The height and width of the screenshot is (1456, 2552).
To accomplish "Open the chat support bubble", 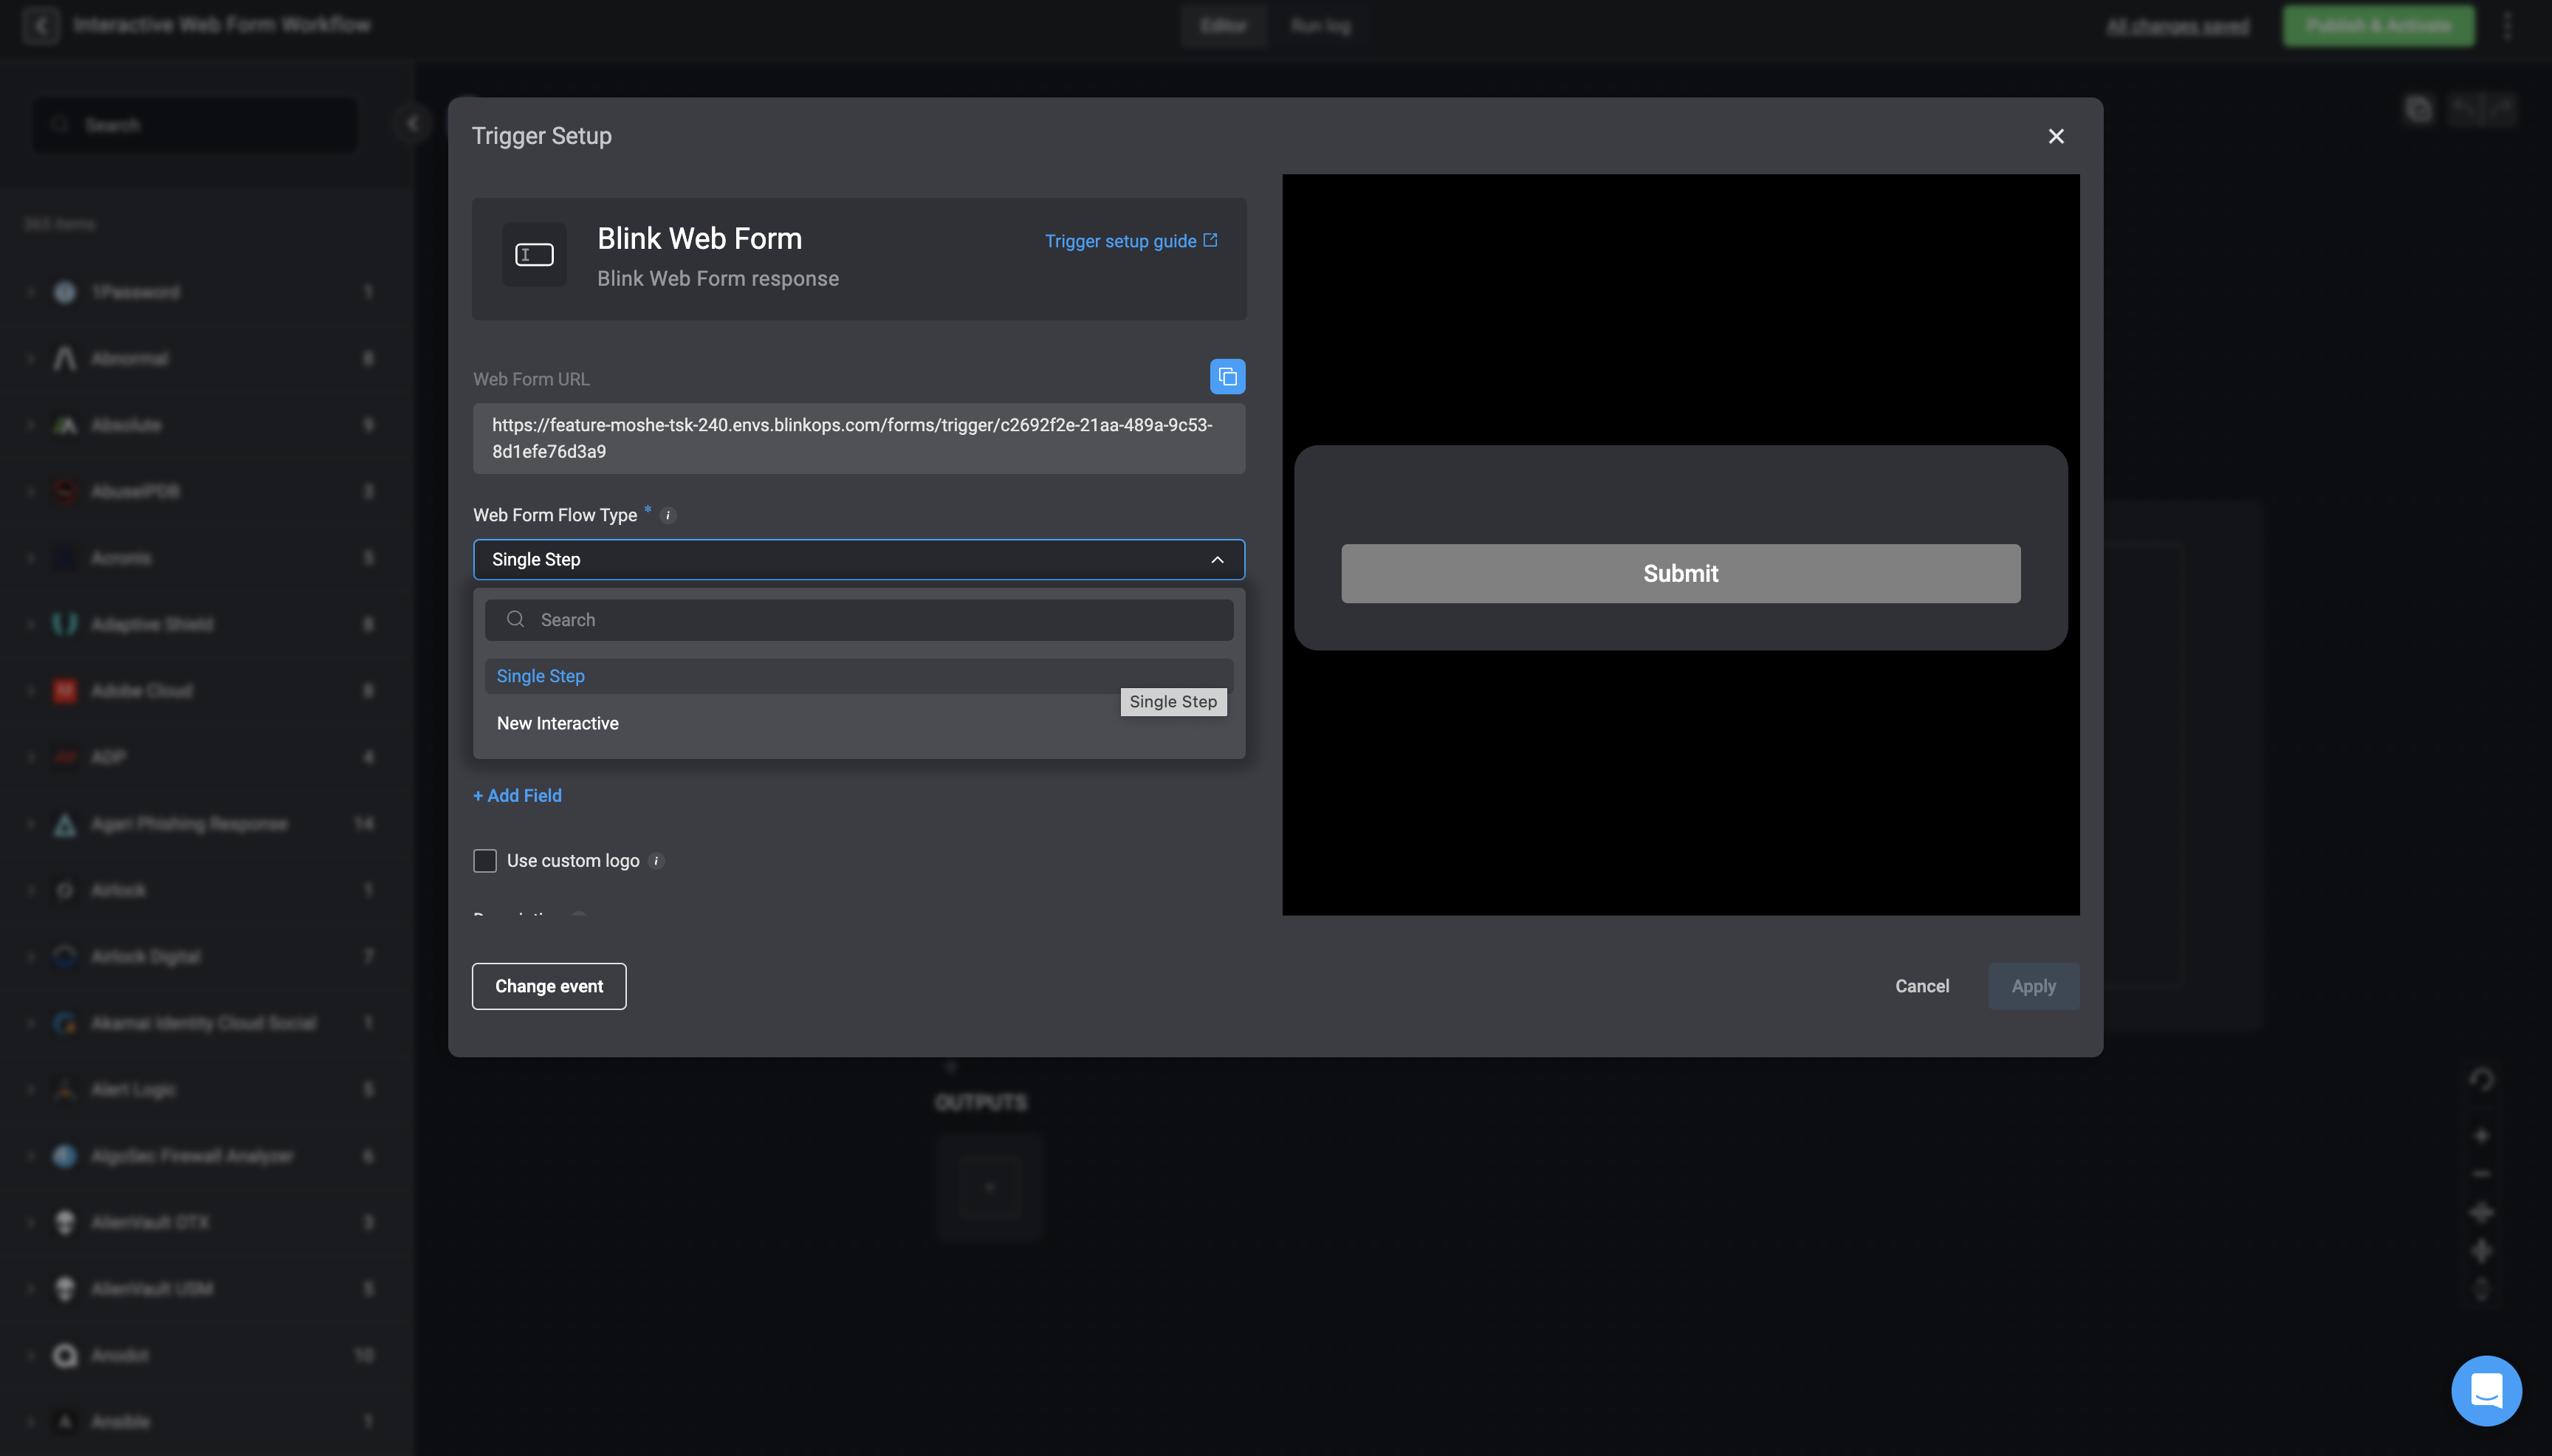I will [2486, 1390].
